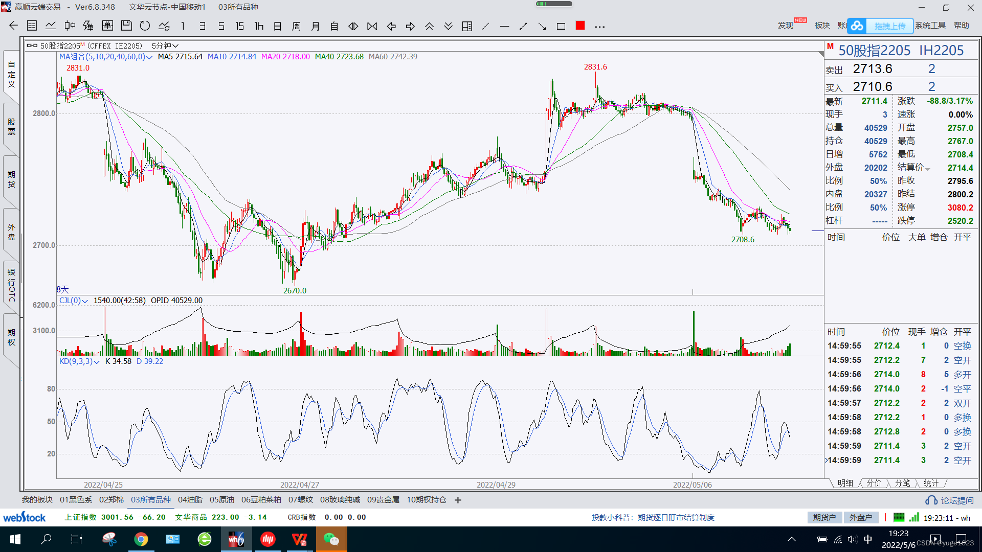This screenshot has height=552, width=982.
Task: Pick the red color swatch in toolbar
Action: pos(580,26)
